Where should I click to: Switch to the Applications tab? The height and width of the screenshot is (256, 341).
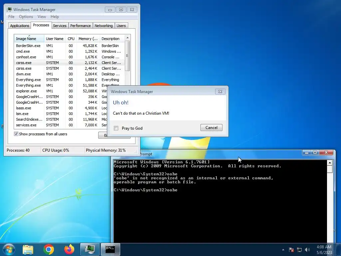tap(20, 26)
